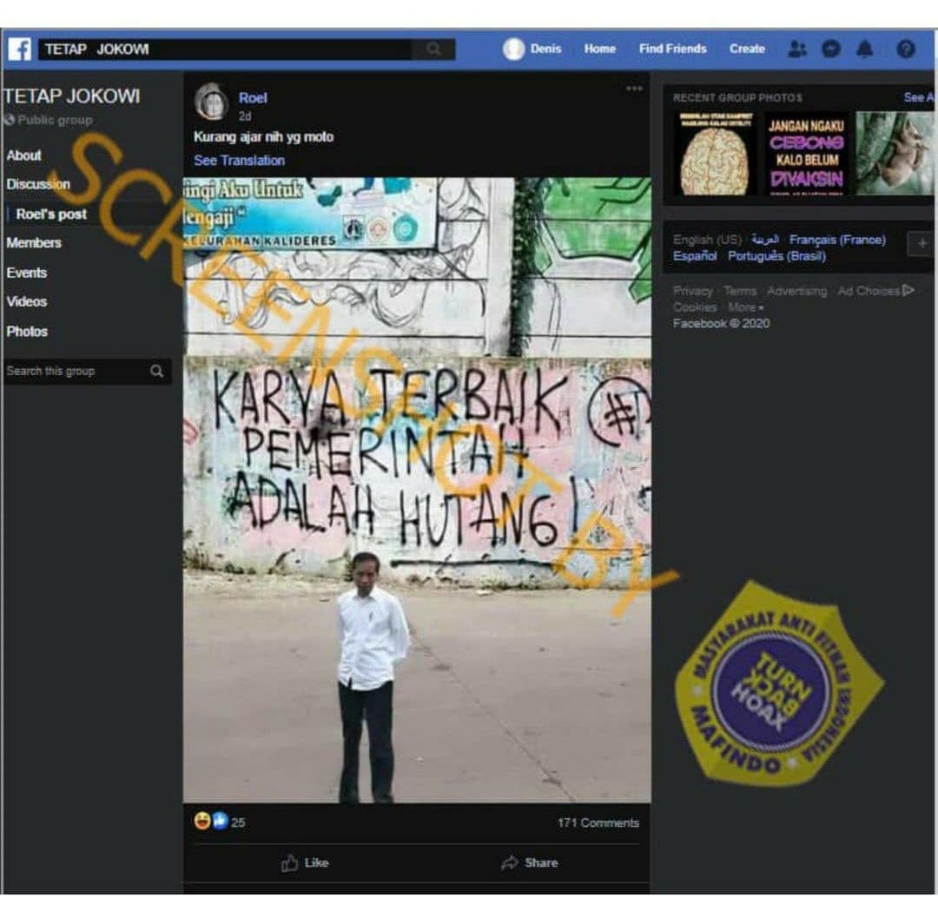938x924 pixels.
Task: Click the Roel author name
Action: (x=253, y=97)
